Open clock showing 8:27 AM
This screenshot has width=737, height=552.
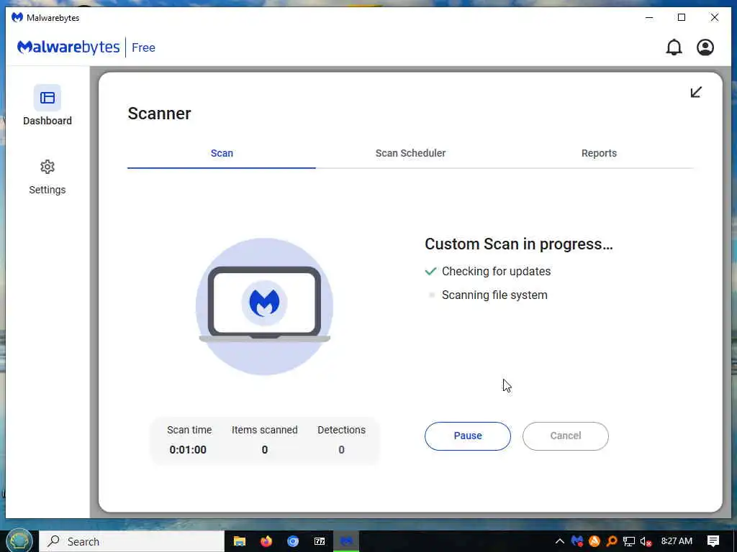[x=677, y=541]
